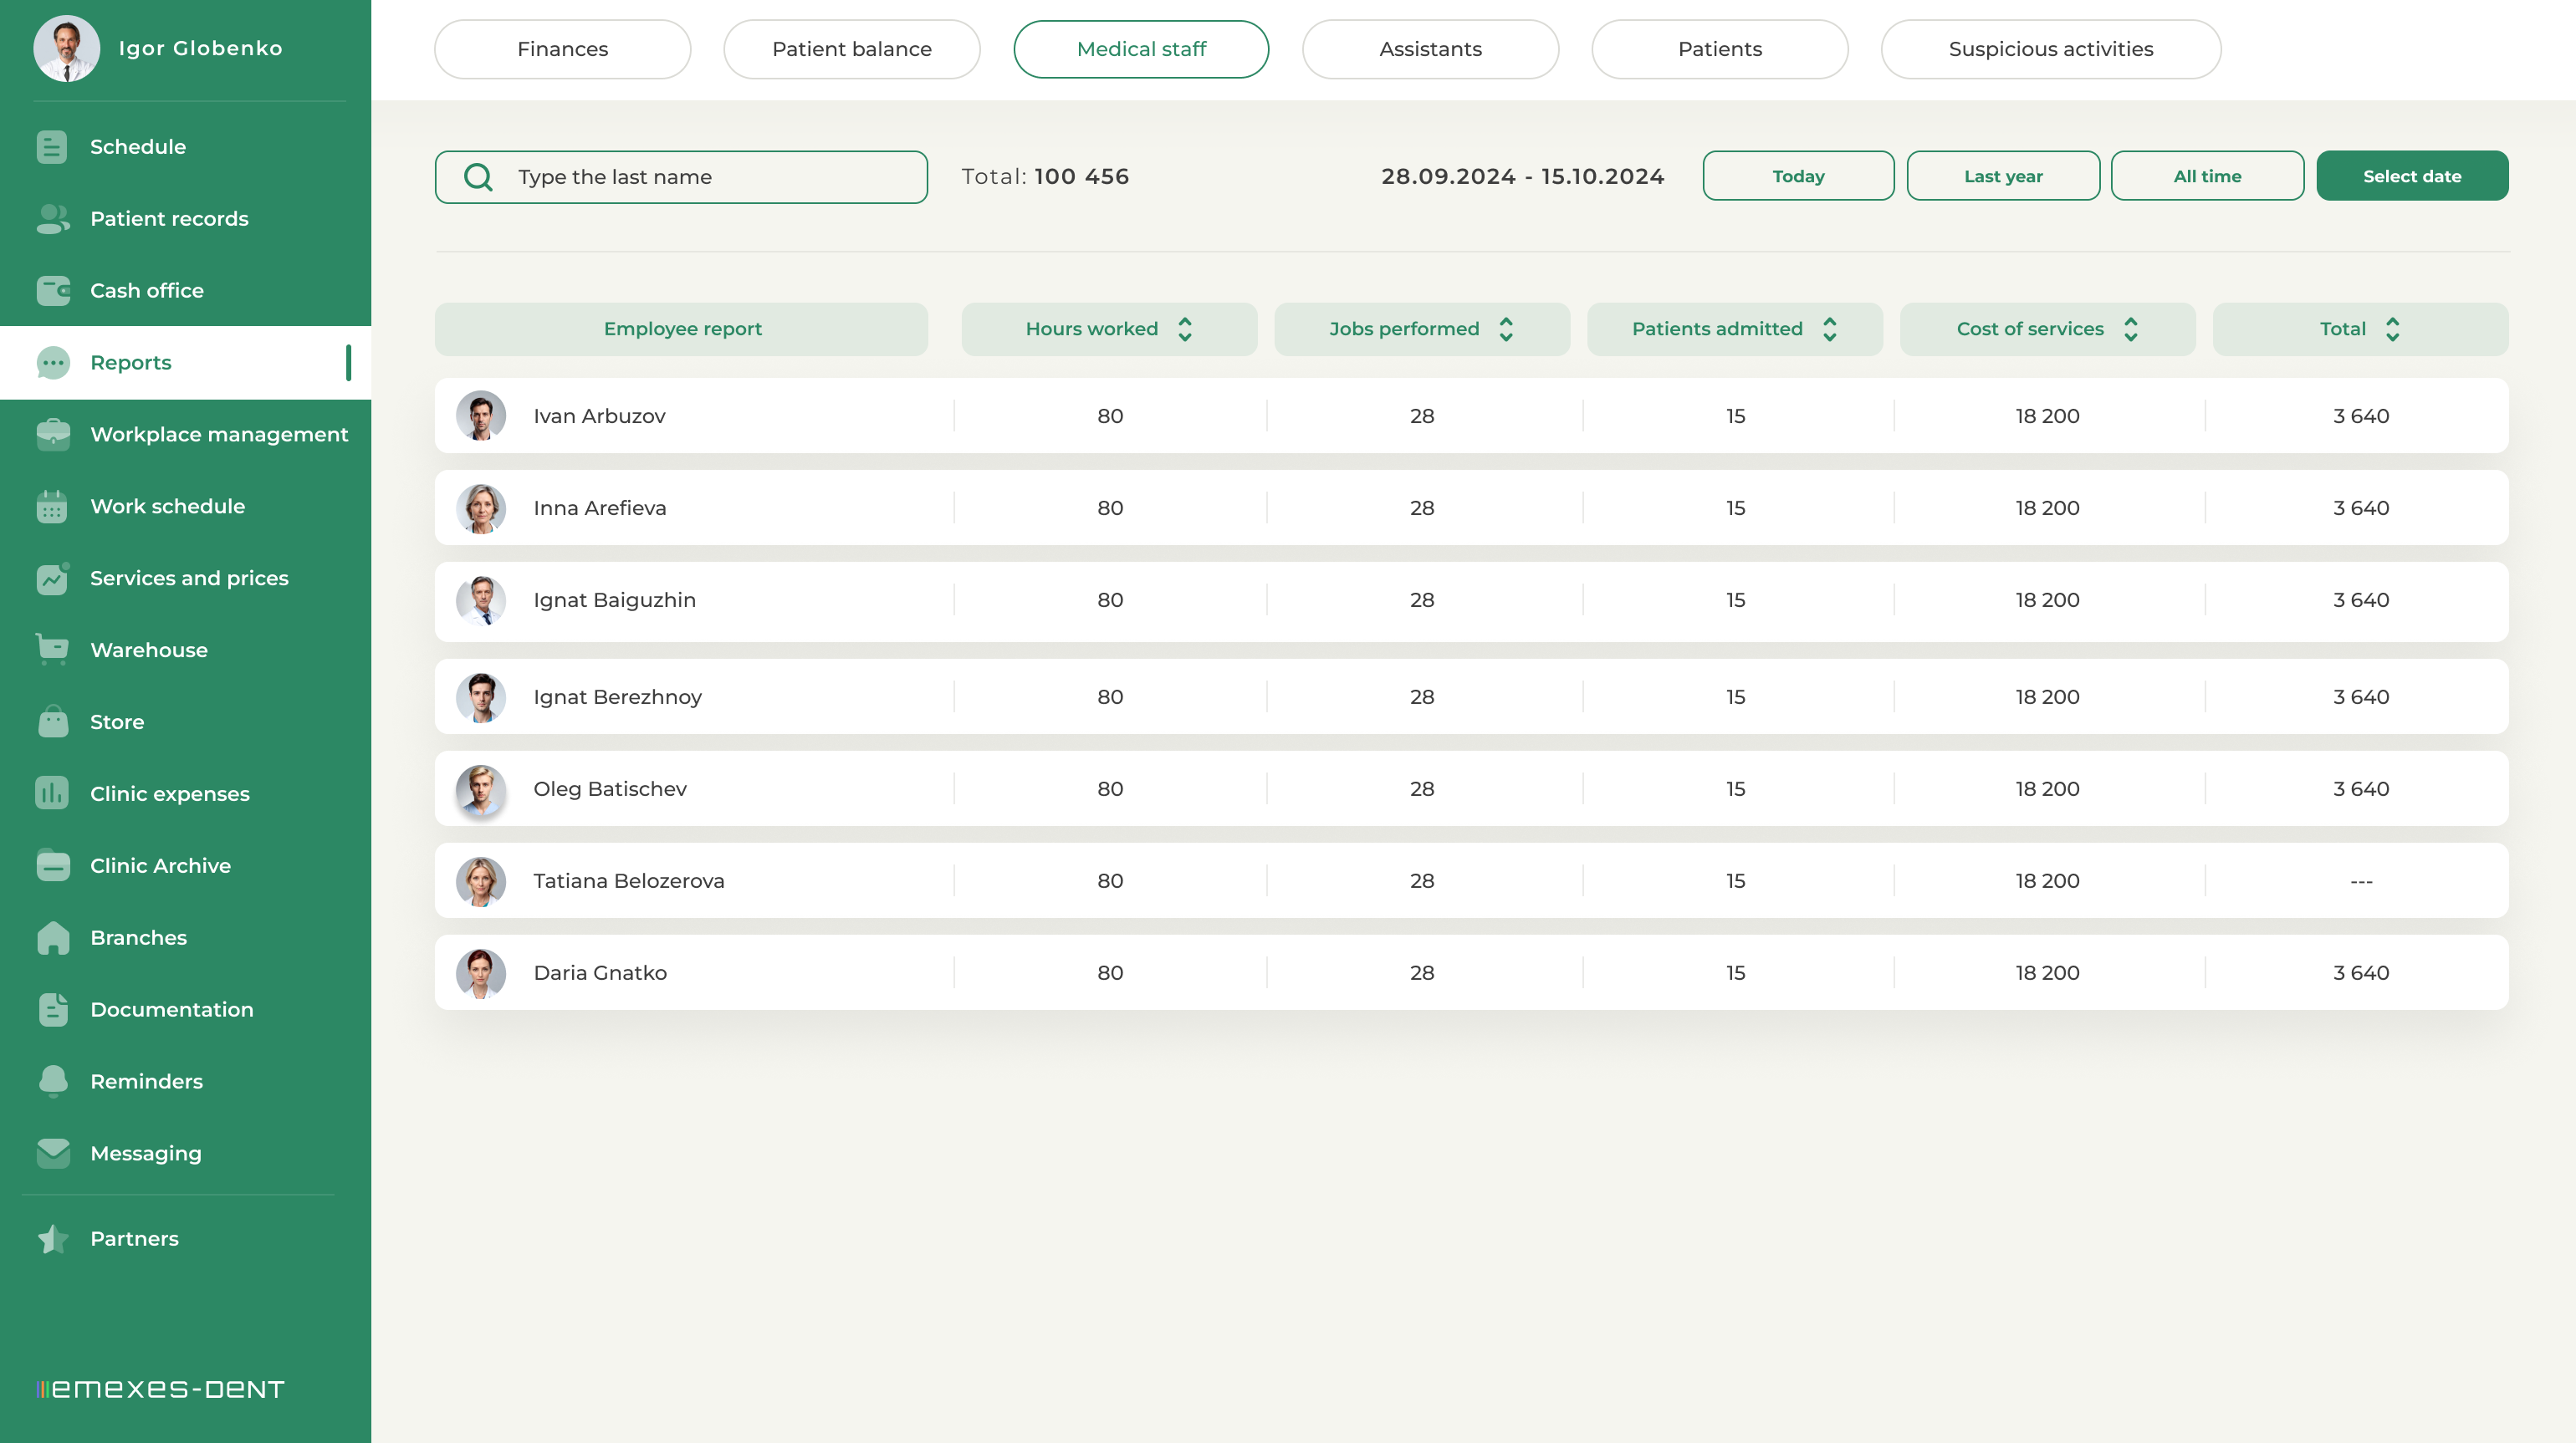Click the Employee report header
The height and width of the screenshot is (1443, 2576).
pyautogui.click(x=682, y=329)
